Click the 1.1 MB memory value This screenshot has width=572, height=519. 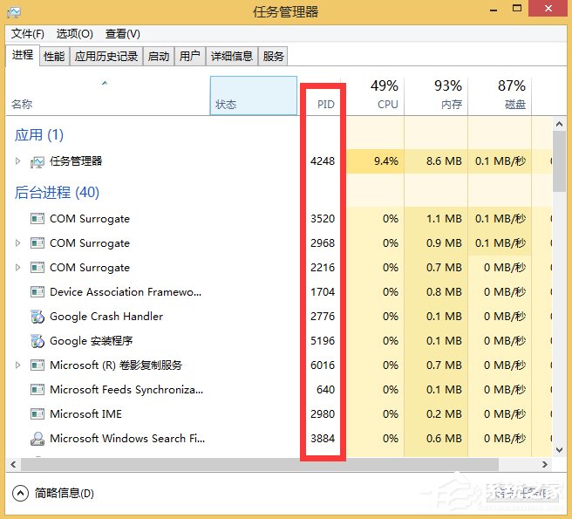click(x=444, y=219)
